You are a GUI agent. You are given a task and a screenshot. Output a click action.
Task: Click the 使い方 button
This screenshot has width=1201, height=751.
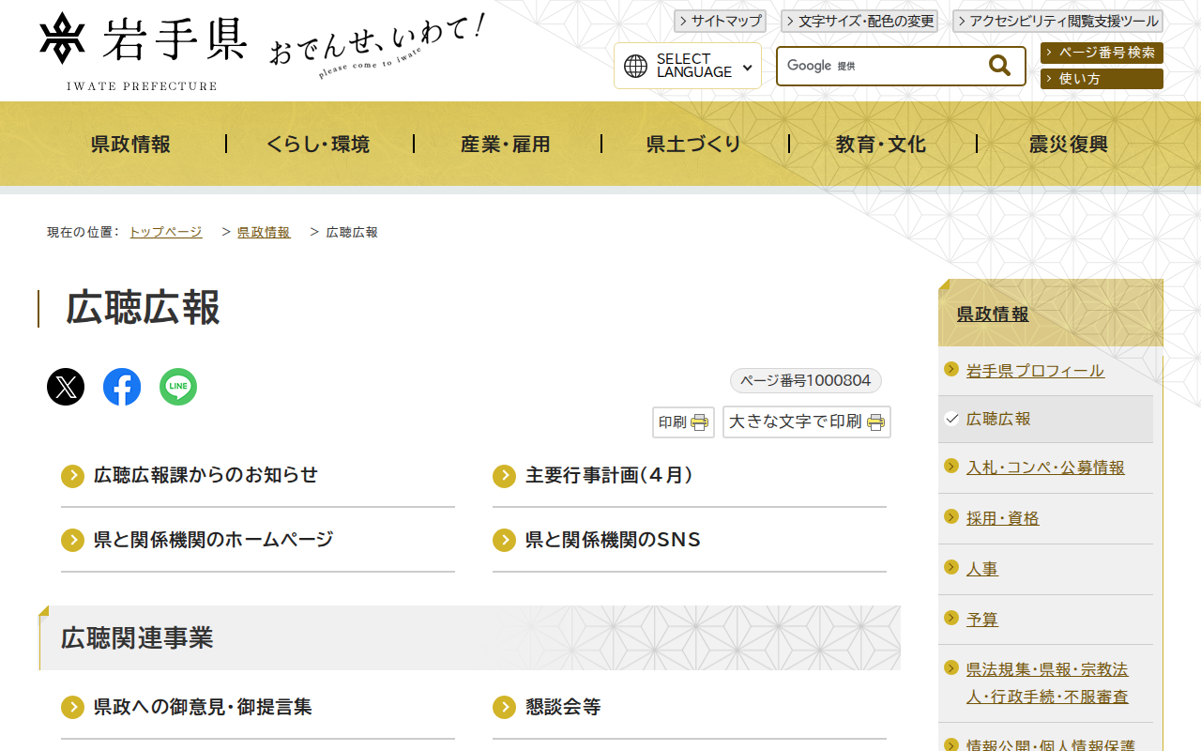point(1101,78)
